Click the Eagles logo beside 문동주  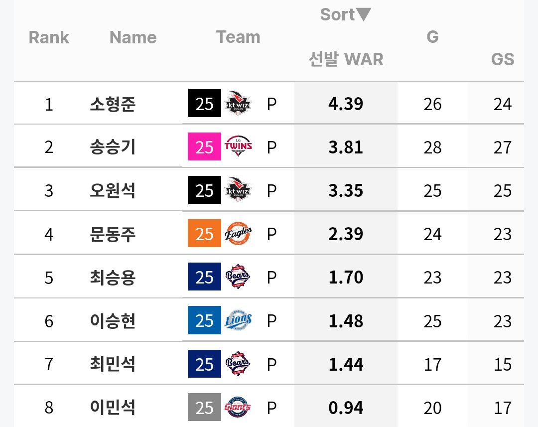tap(238, 233)
